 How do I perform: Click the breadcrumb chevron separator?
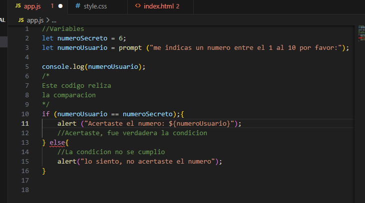pyautogui.click(x=48, y=20)
